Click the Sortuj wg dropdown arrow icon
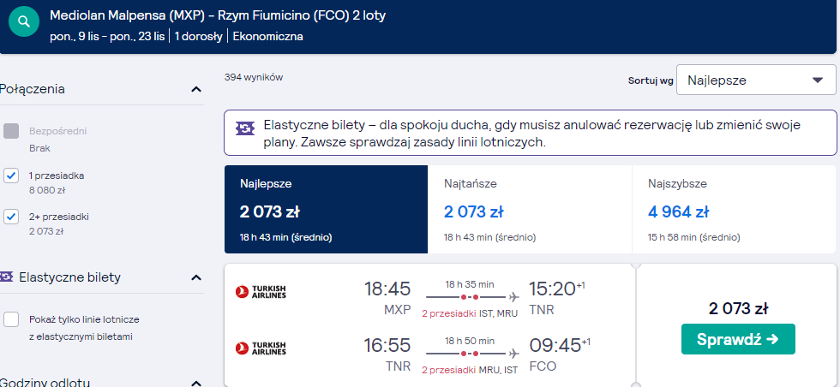 817,80
